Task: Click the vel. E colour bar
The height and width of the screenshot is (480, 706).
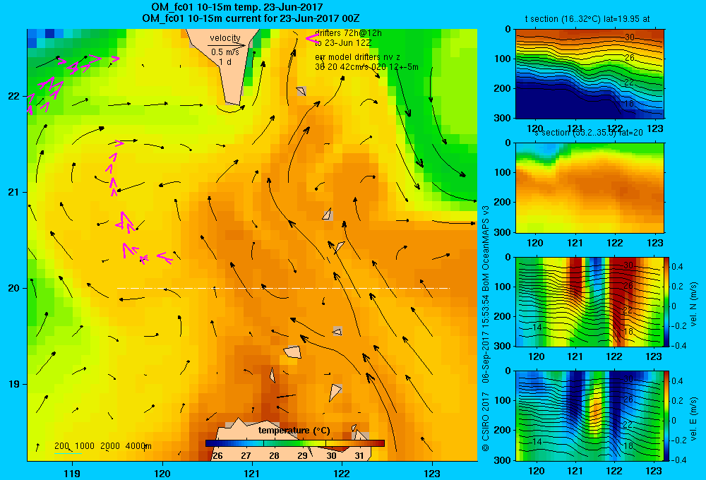Action: pyautogui.click(x=667, y=416)
